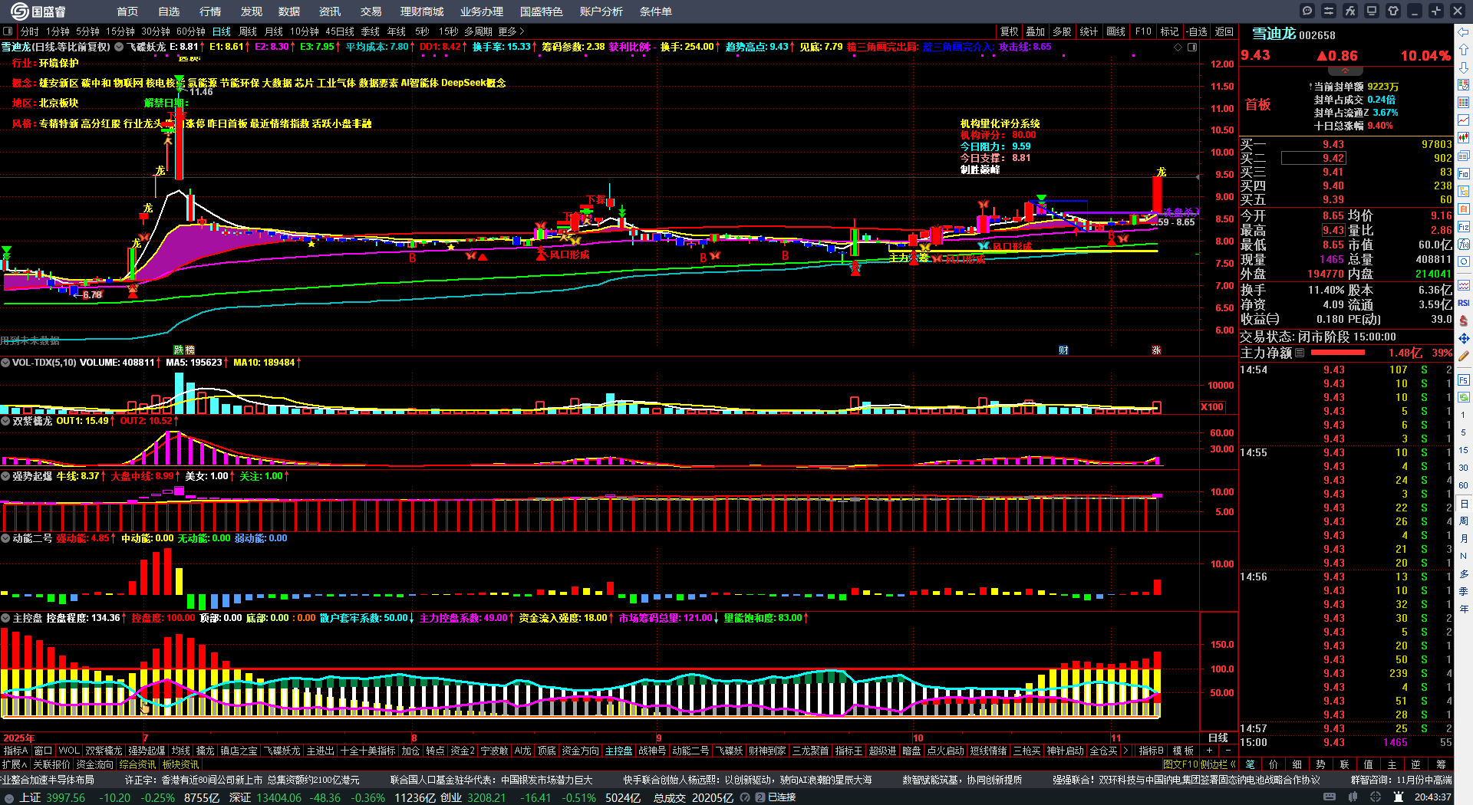Open the intraday line chart sidebar icon
1473x805 pixels.
pos(1464,120)
